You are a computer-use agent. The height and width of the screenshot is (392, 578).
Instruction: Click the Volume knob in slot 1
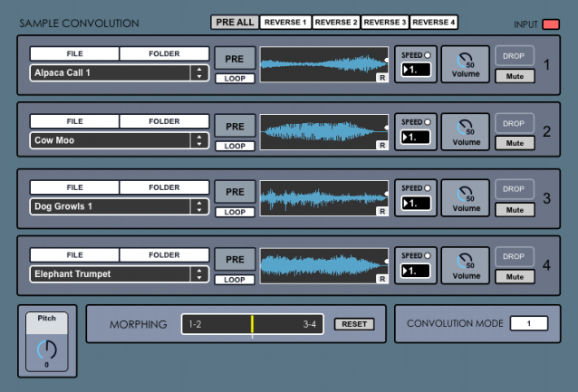pos(465,61)
